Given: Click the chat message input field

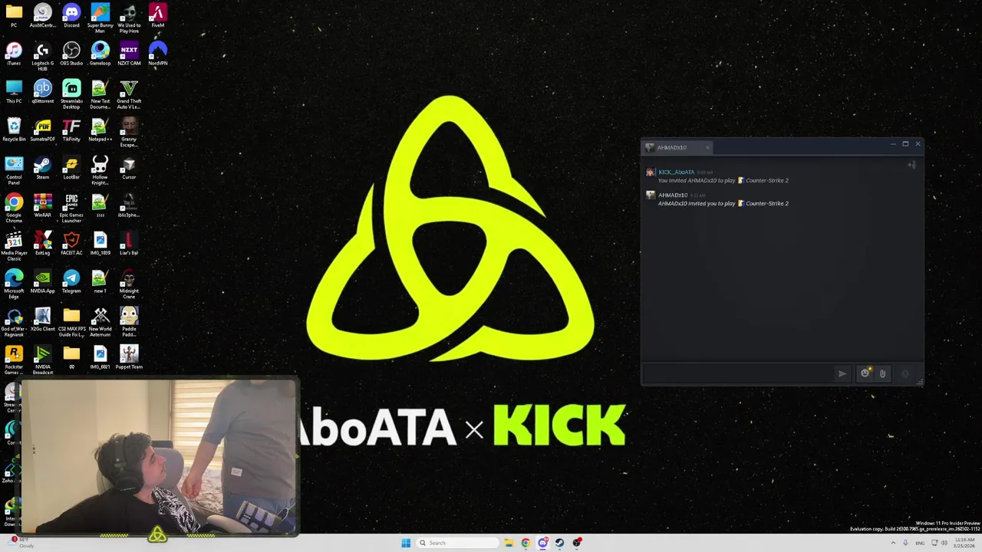Looking at the screenshot, I should click(736, 373).
